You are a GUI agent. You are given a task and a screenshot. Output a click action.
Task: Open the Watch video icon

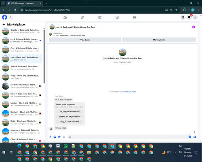click(x=100, y=17)
